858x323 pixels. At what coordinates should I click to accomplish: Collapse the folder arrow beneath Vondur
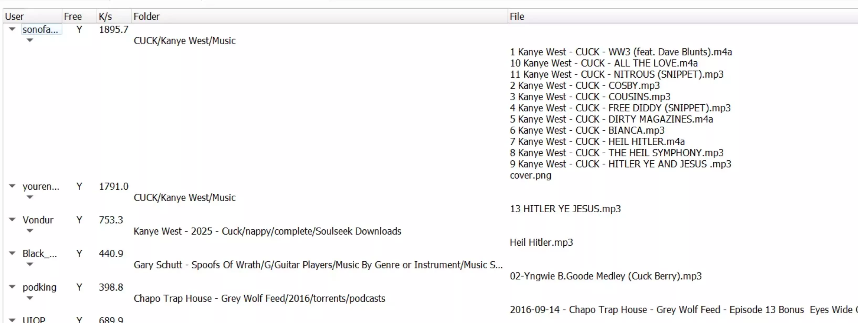30,231
